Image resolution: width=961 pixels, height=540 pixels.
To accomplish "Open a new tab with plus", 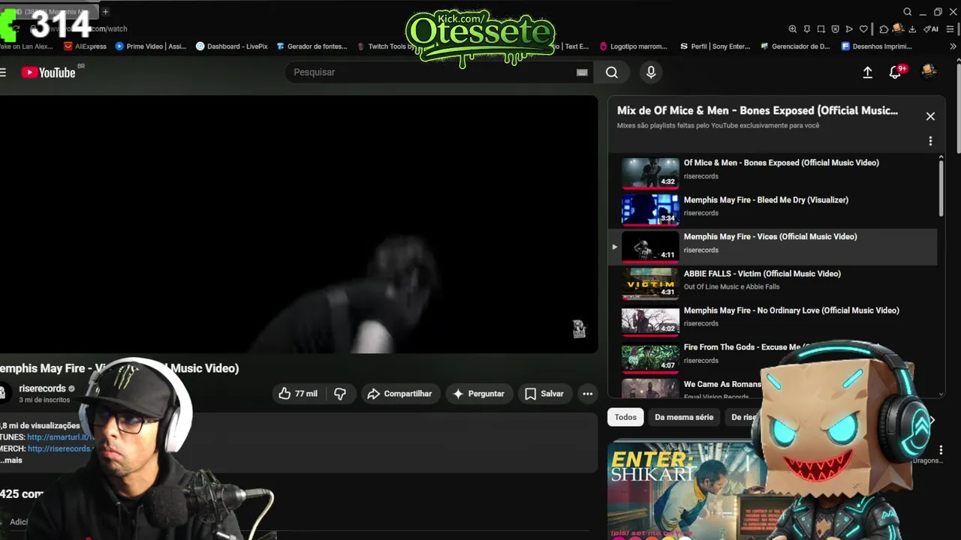I will [106, 12].
